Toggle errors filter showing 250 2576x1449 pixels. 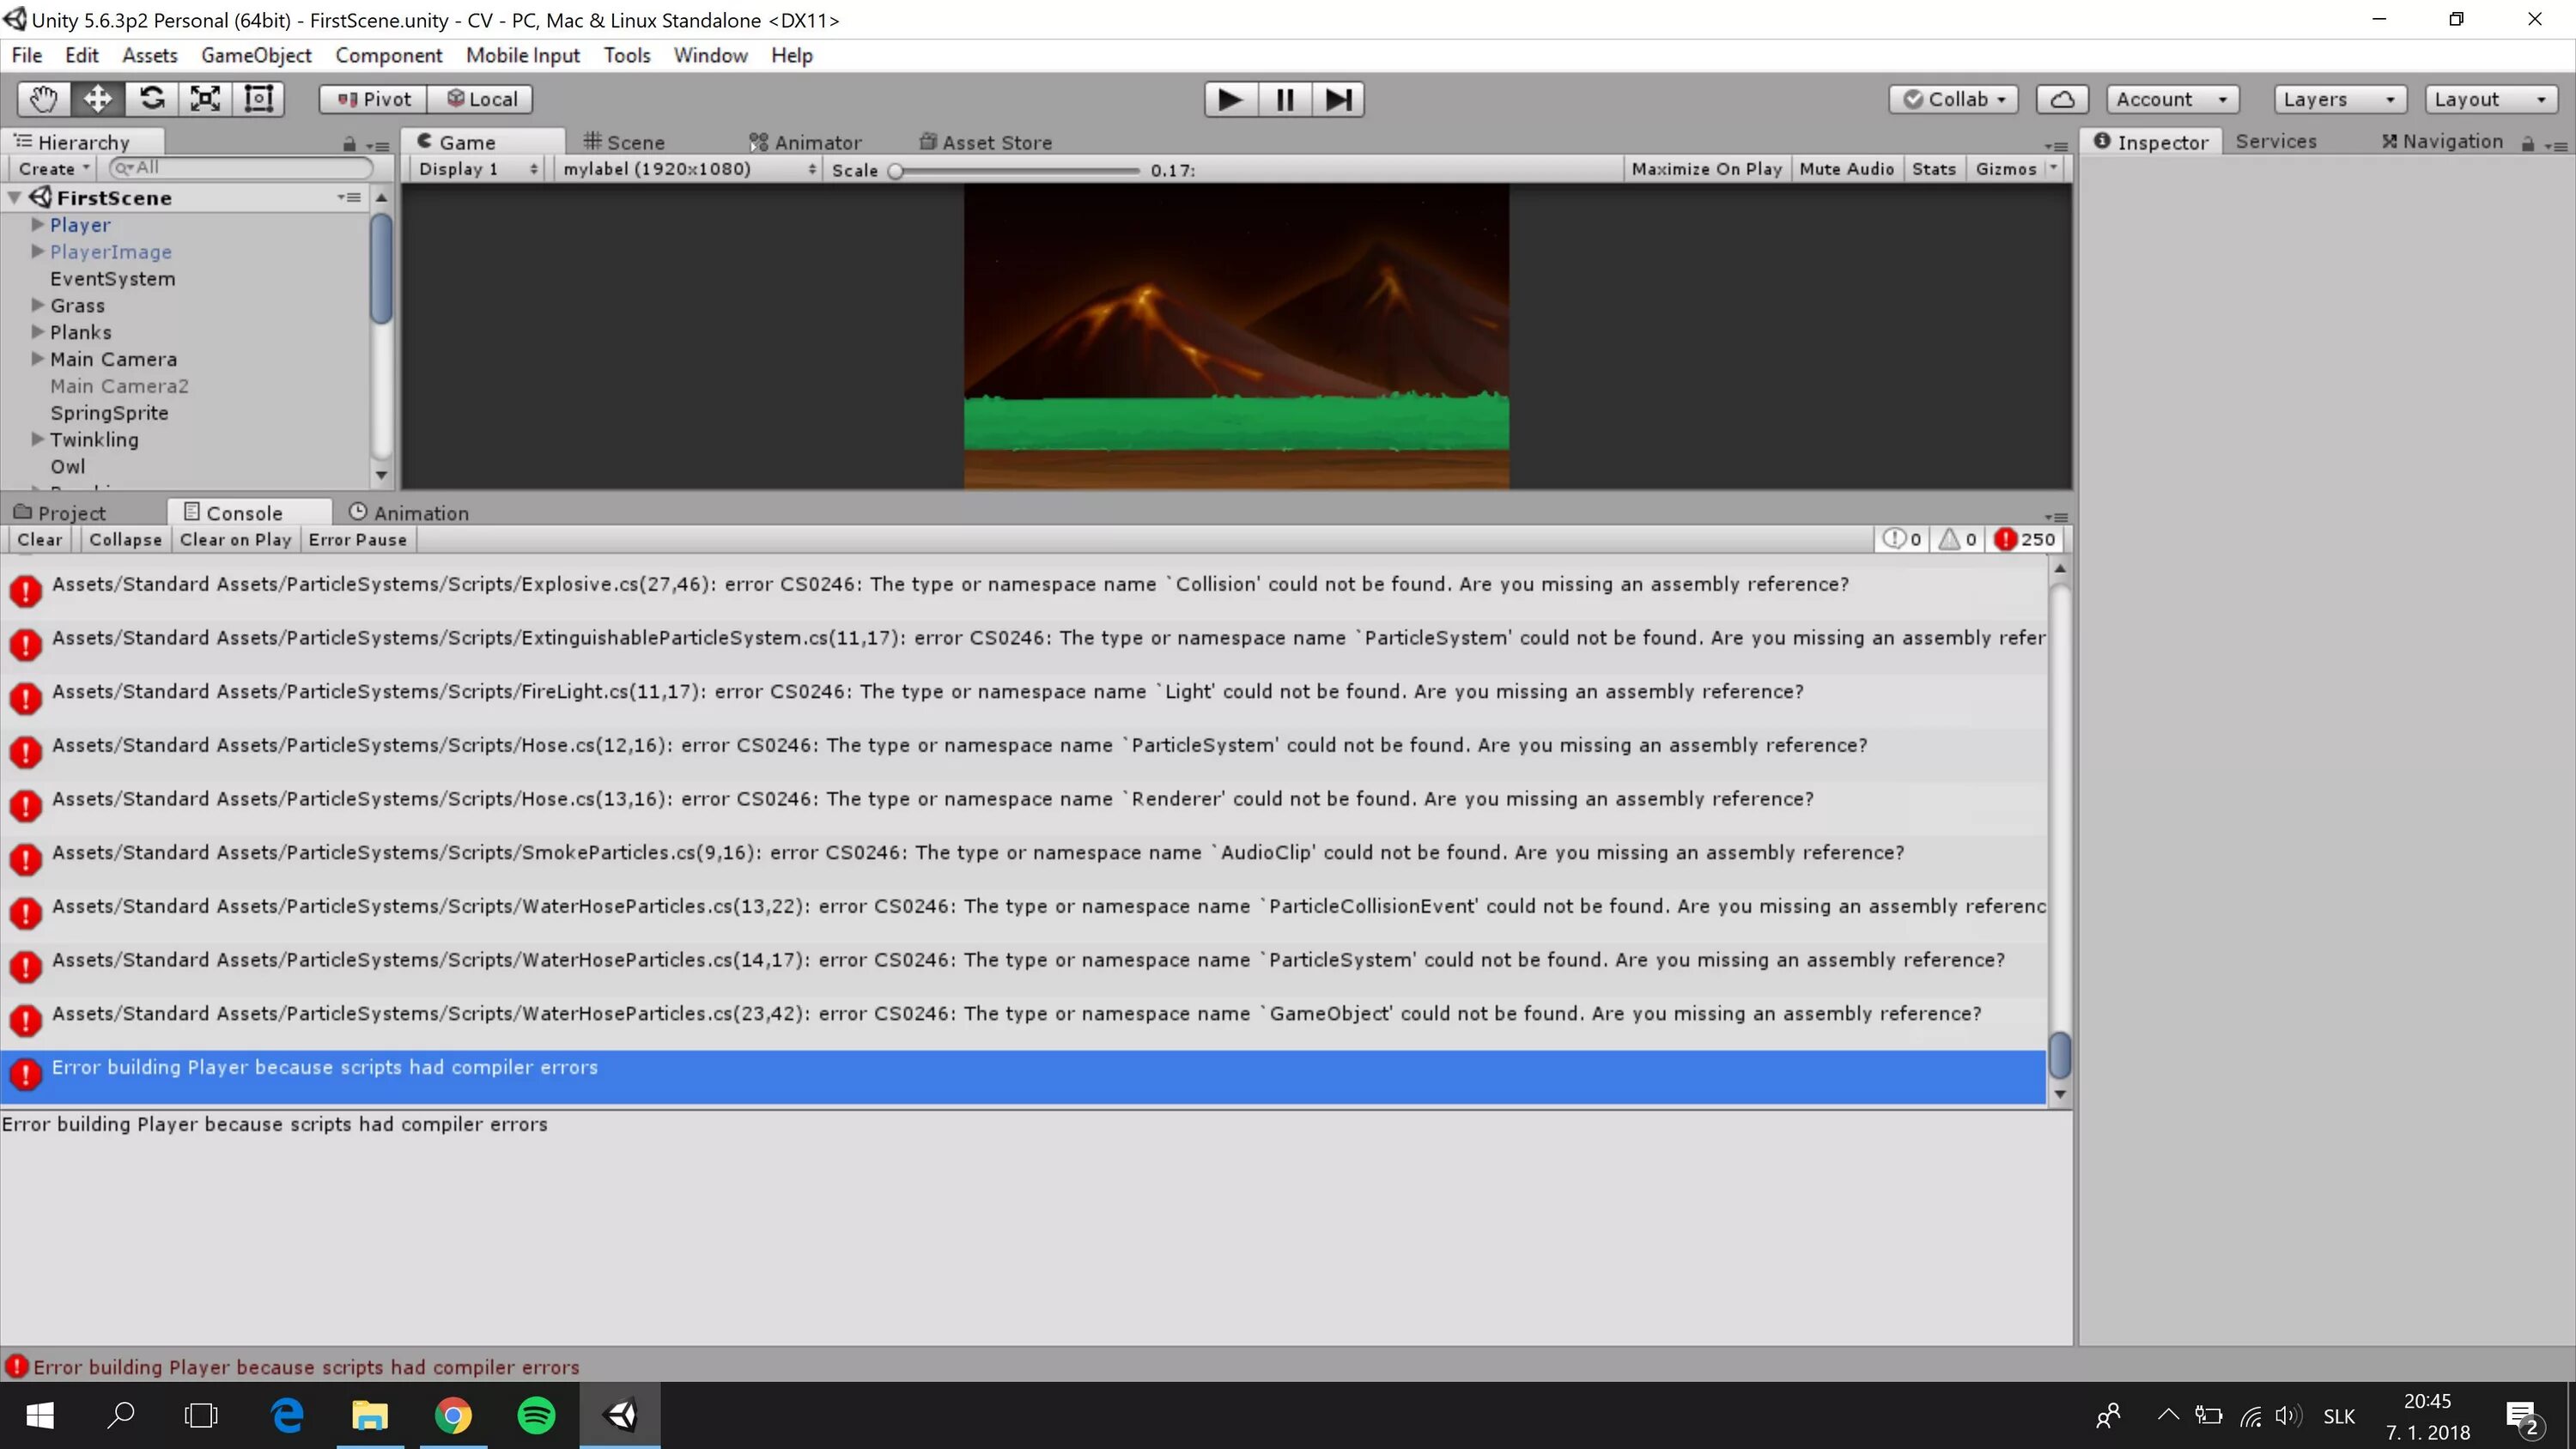click(x=2026, y=539)
